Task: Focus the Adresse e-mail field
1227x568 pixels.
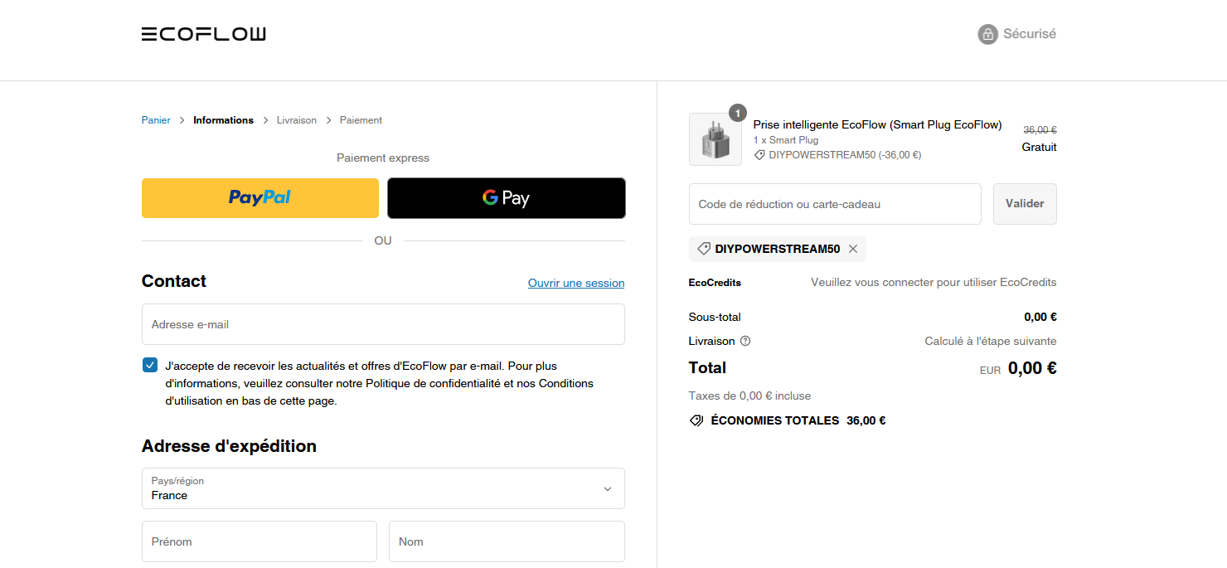Action: tap(383, 324)
